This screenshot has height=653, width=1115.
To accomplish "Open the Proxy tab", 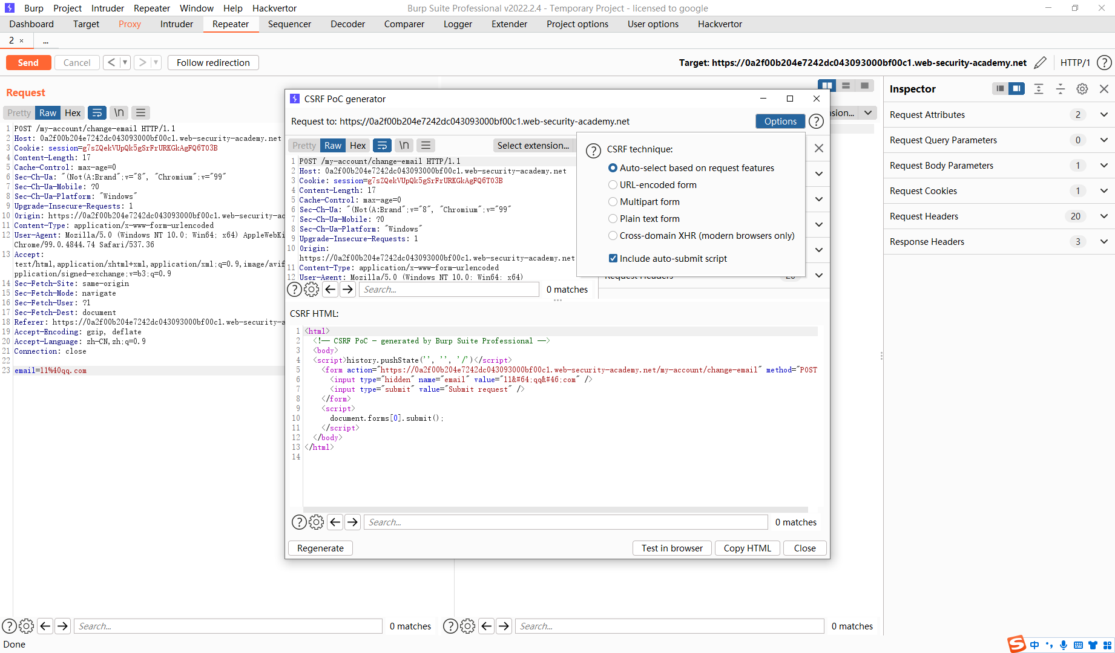I will [130, 24].
